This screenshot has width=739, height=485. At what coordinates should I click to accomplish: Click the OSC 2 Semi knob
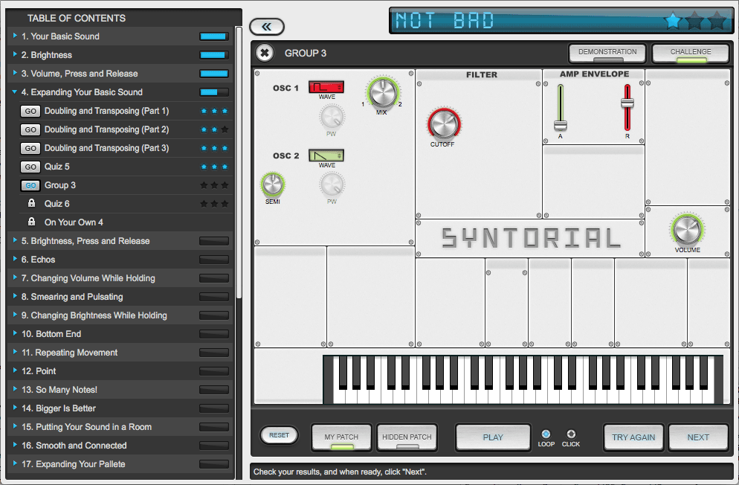click(272, 184)
